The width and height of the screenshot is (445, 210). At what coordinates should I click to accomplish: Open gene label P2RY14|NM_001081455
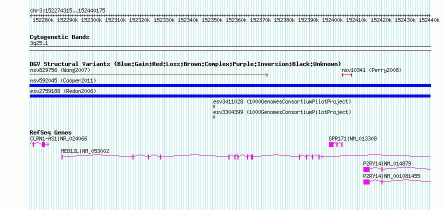tap(391, 176)
